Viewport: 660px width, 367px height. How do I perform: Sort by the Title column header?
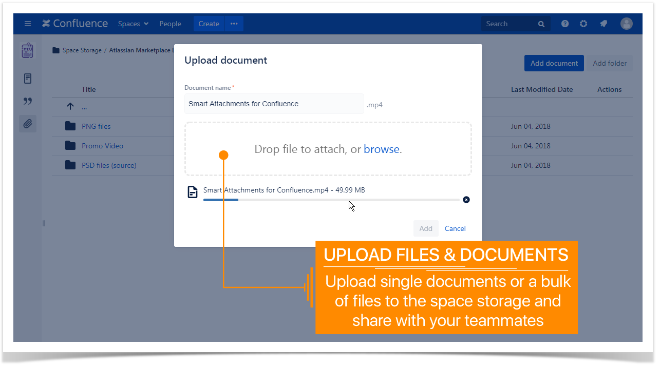(x=89, y=89)
